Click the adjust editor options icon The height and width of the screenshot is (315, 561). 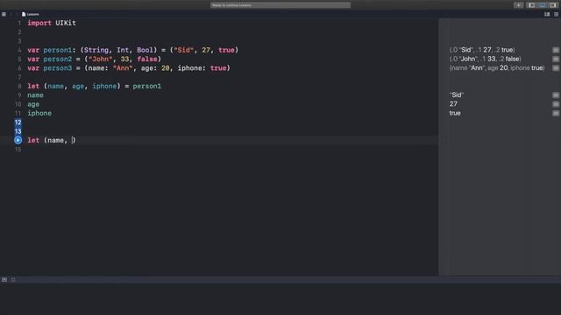pos(547,14)
